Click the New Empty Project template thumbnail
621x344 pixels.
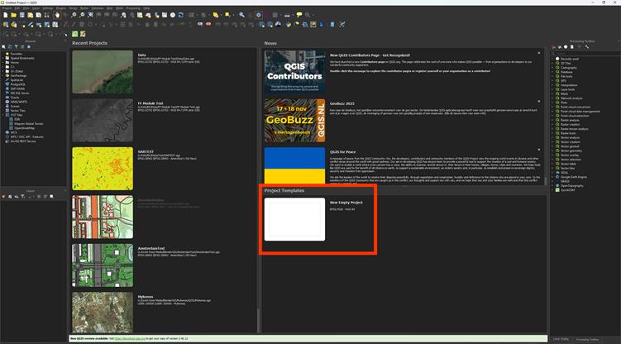pyautogui.click(x=294, y=219)
